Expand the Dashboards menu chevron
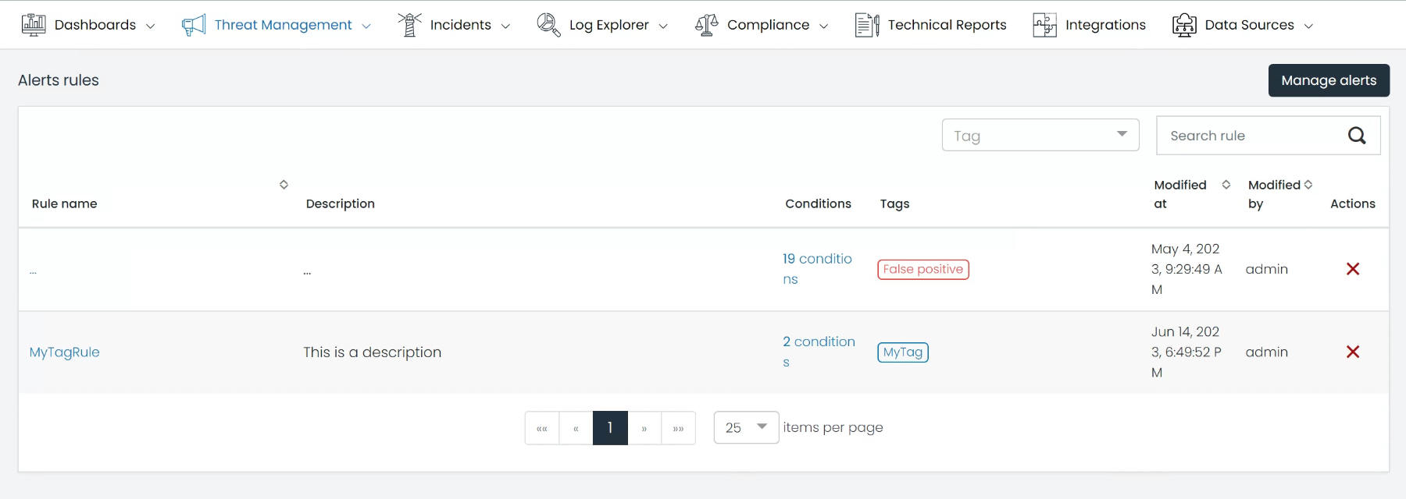This screenshot has height=499, width=1406. pyautogui.click(x=151, y=26)
